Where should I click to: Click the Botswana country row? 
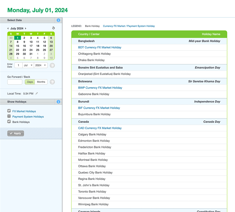point(149,81)
